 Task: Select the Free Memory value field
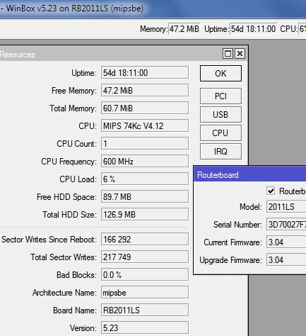145,90
